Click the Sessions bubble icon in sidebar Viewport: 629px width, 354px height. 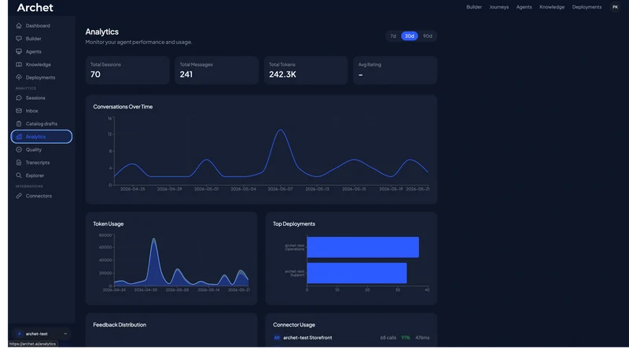point(19,98)
